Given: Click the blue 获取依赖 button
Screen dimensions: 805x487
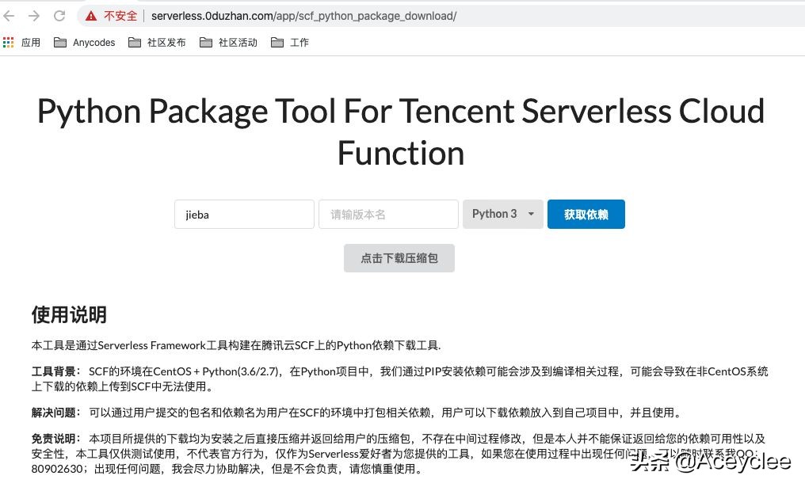Looking at the screenshot, I should pyautogui.click(x=586, y=214).
